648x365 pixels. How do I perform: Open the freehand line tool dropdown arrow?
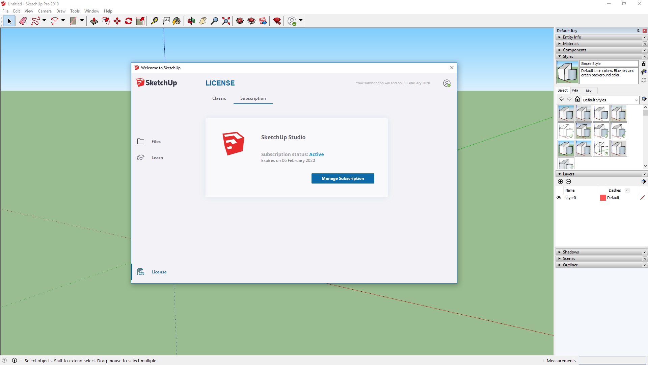tap(44, 21)
